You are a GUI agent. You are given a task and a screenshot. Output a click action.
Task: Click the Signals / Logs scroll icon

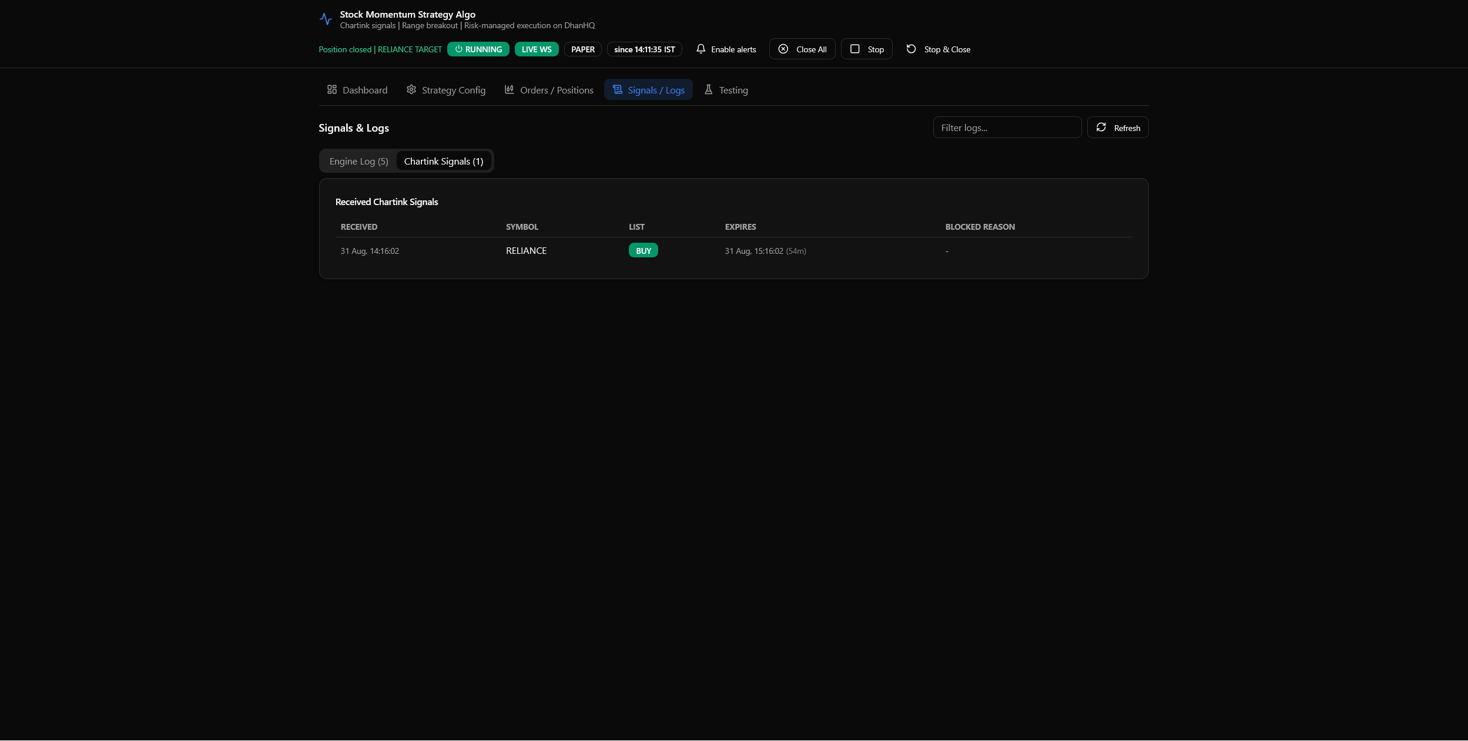click(617, 89)
